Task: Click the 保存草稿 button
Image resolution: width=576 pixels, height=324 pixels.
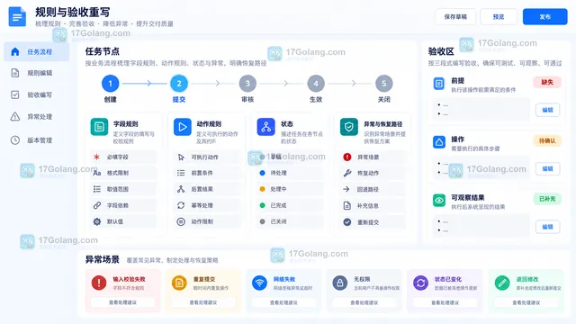Action: (x=455, y=16)
